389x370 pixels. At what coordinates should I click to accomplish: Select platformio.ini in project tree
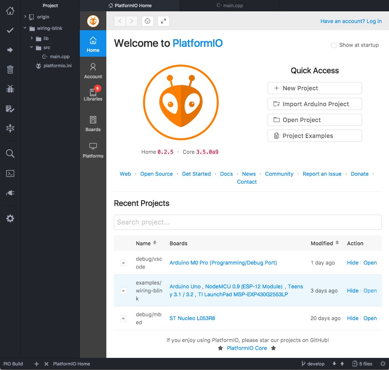click(54, 66)
